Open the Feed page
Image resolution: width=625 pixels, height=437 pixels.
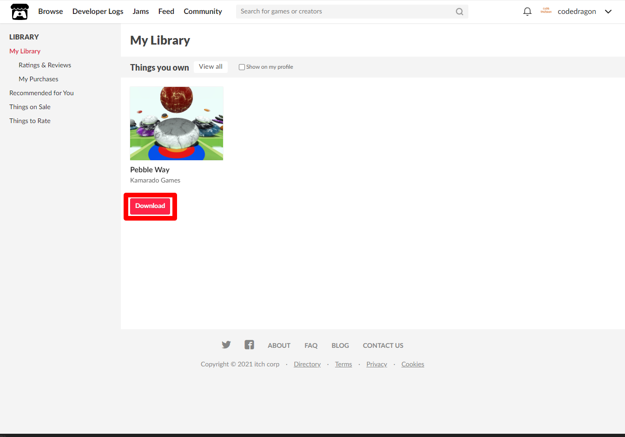point(166,11)
